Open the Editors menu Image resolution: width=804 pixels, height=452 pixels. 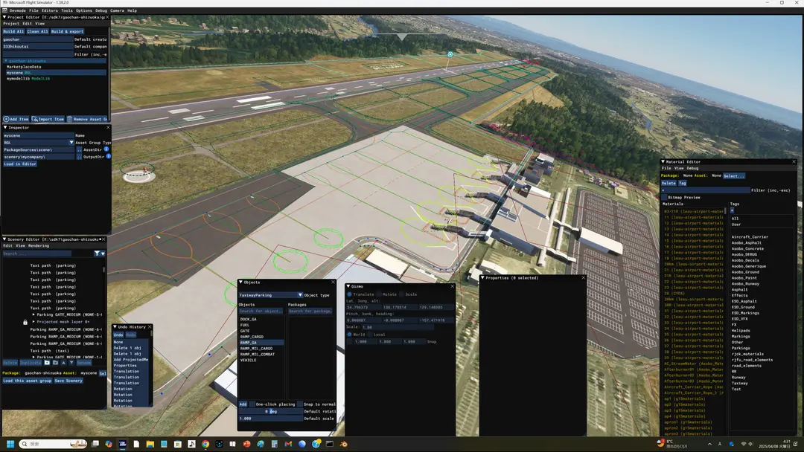pyautogui.click(x=50, y=10)
